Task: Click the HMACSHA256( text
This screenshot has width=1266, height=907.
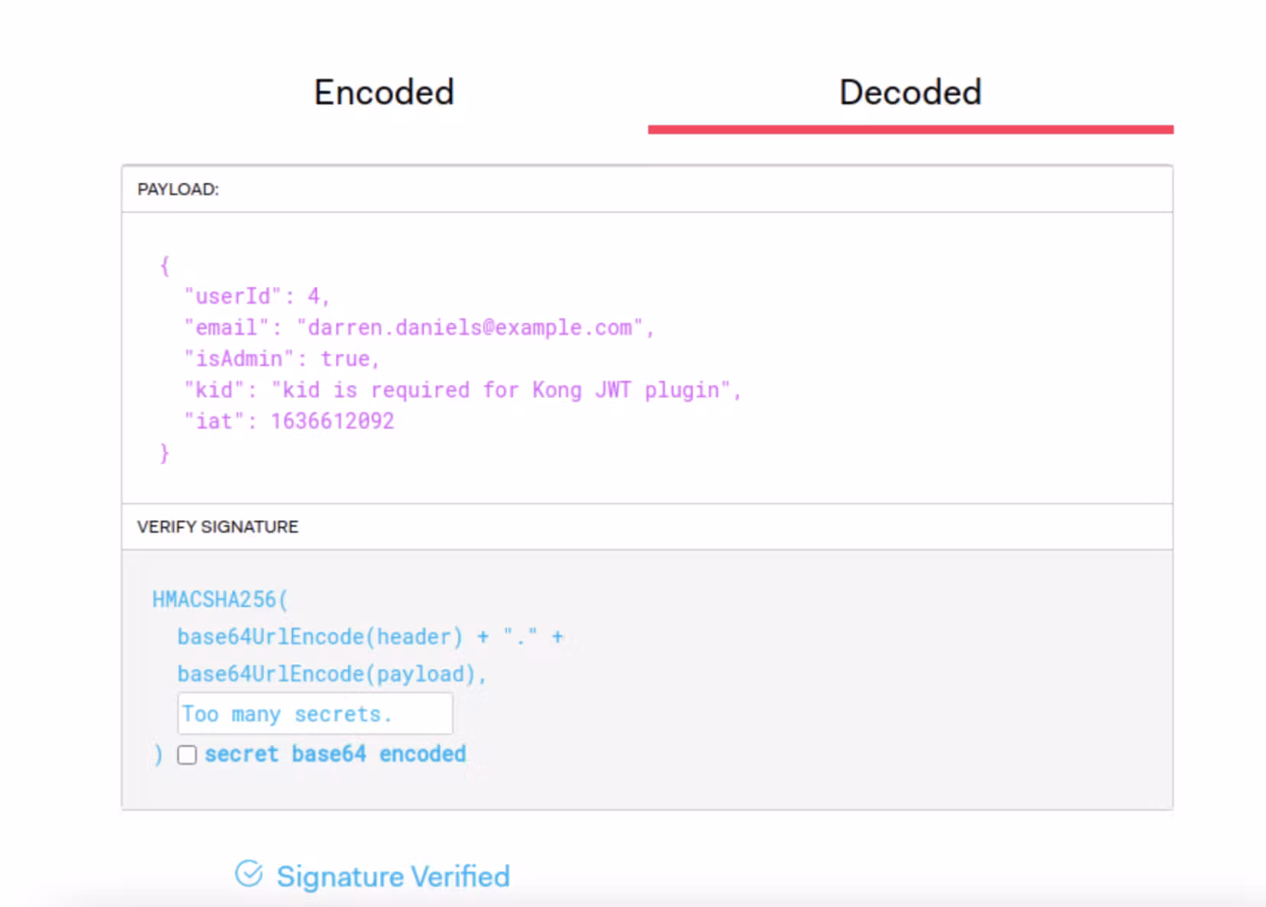Action: point(220,599)
